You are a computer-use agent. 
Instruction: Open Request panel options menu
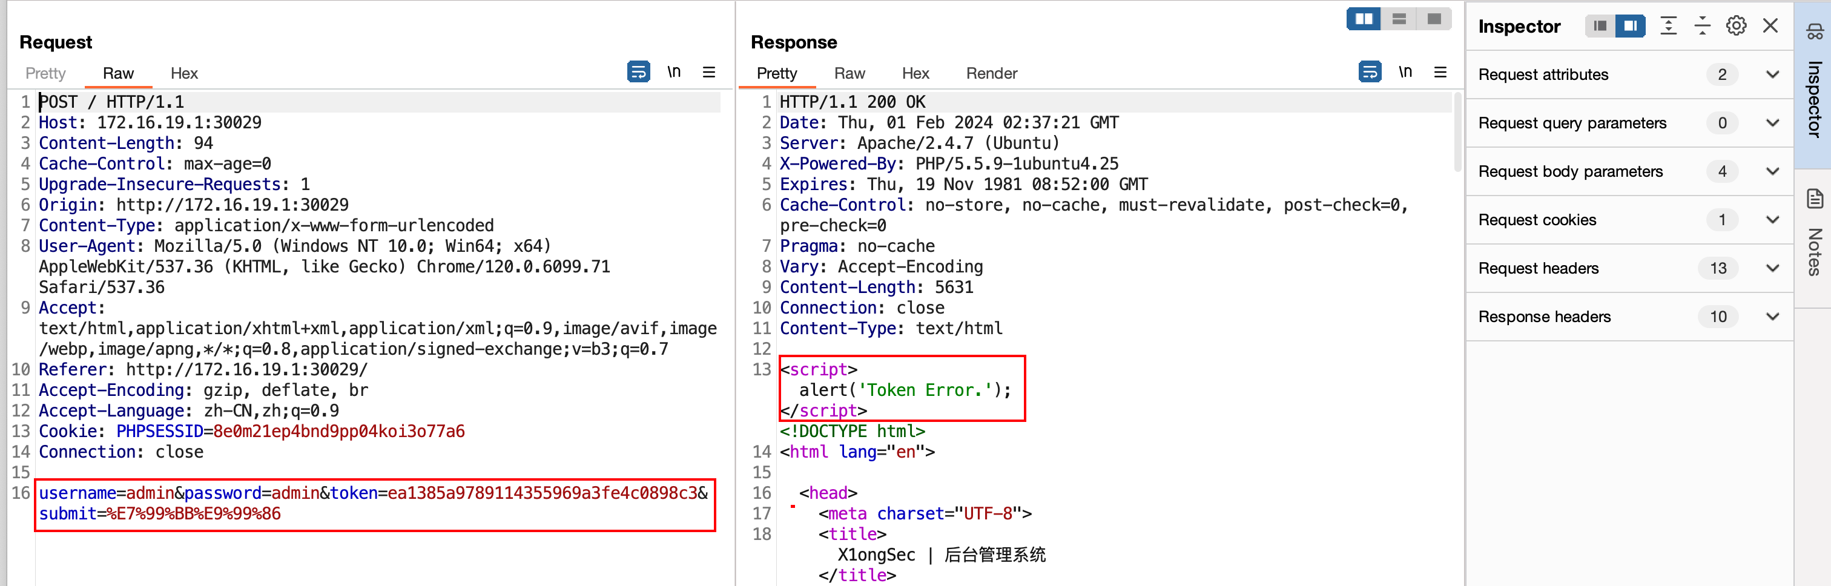point(708,72)
